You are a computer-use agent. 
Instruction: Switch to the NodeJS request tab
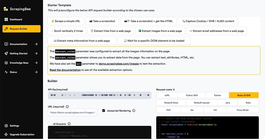[202, 103]
